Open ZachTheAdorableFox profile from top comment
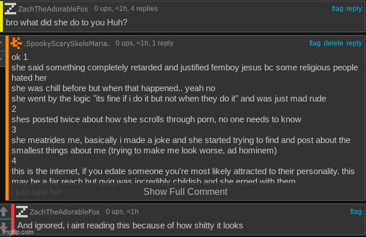This screenshot has width=366, height=237. coord(54,9)
